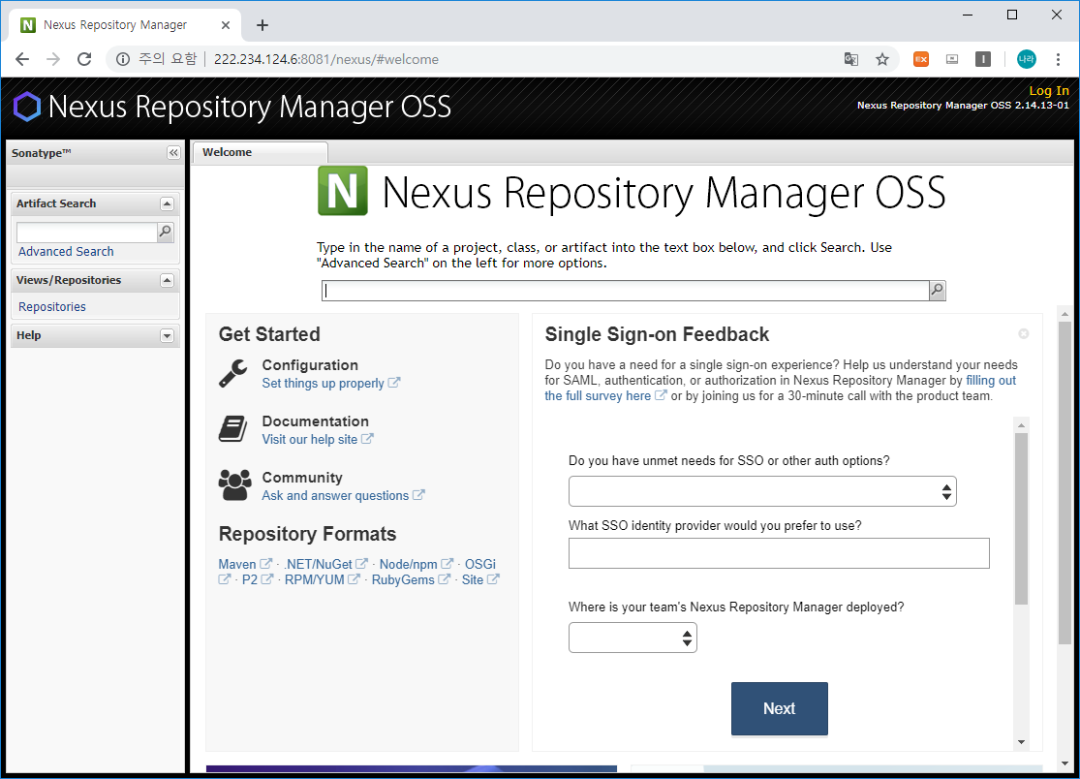Click the Documentation book icon
The height and width of the screenshot is (779, 1080).
(232, 429)
